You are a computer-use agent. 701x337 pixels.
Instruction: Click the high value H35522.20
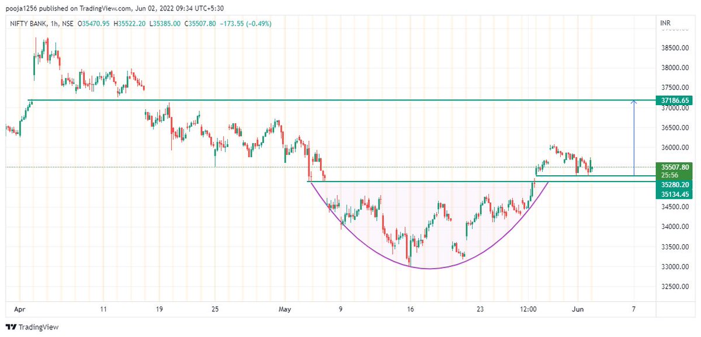tap(130, 23)
